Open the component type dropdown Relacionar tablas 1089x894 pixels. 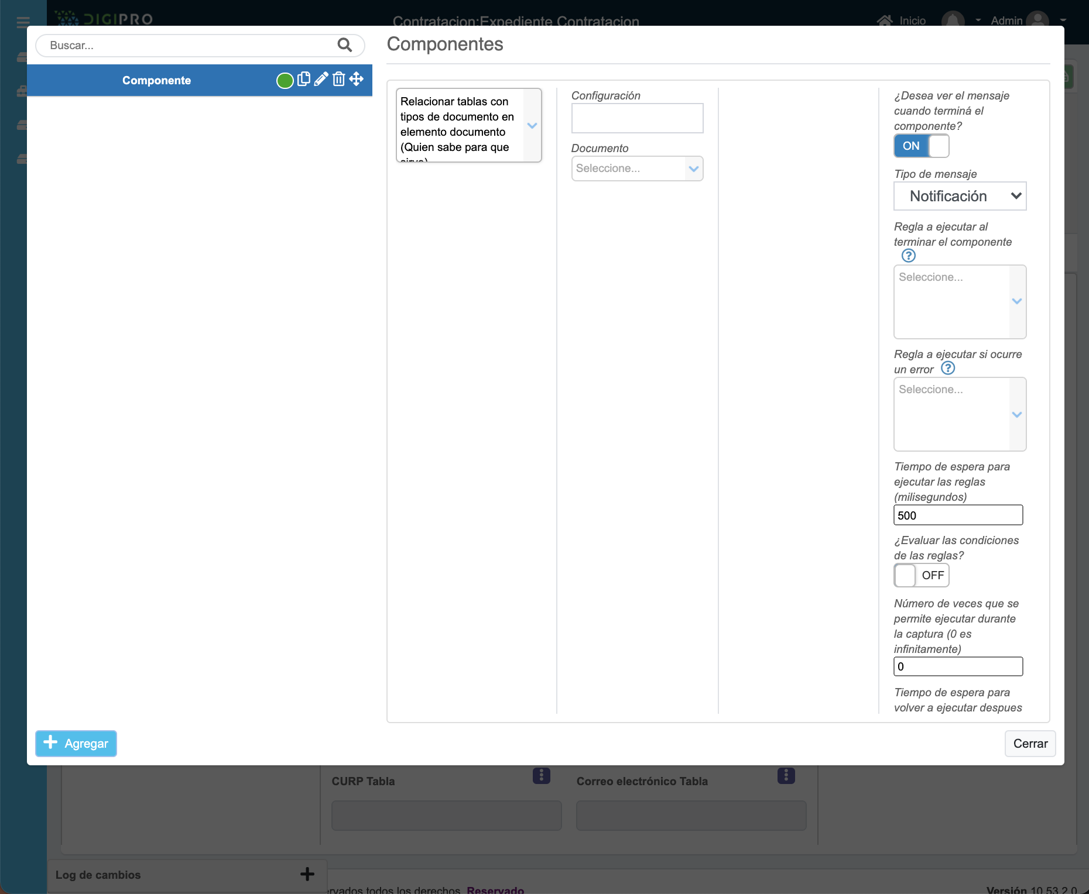468,125
